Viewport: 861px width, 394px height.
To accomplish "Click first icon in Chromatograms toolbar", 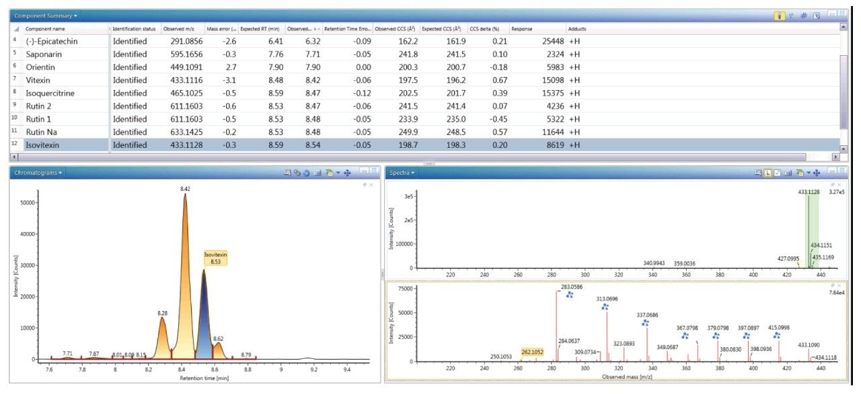I will [288, 173].
